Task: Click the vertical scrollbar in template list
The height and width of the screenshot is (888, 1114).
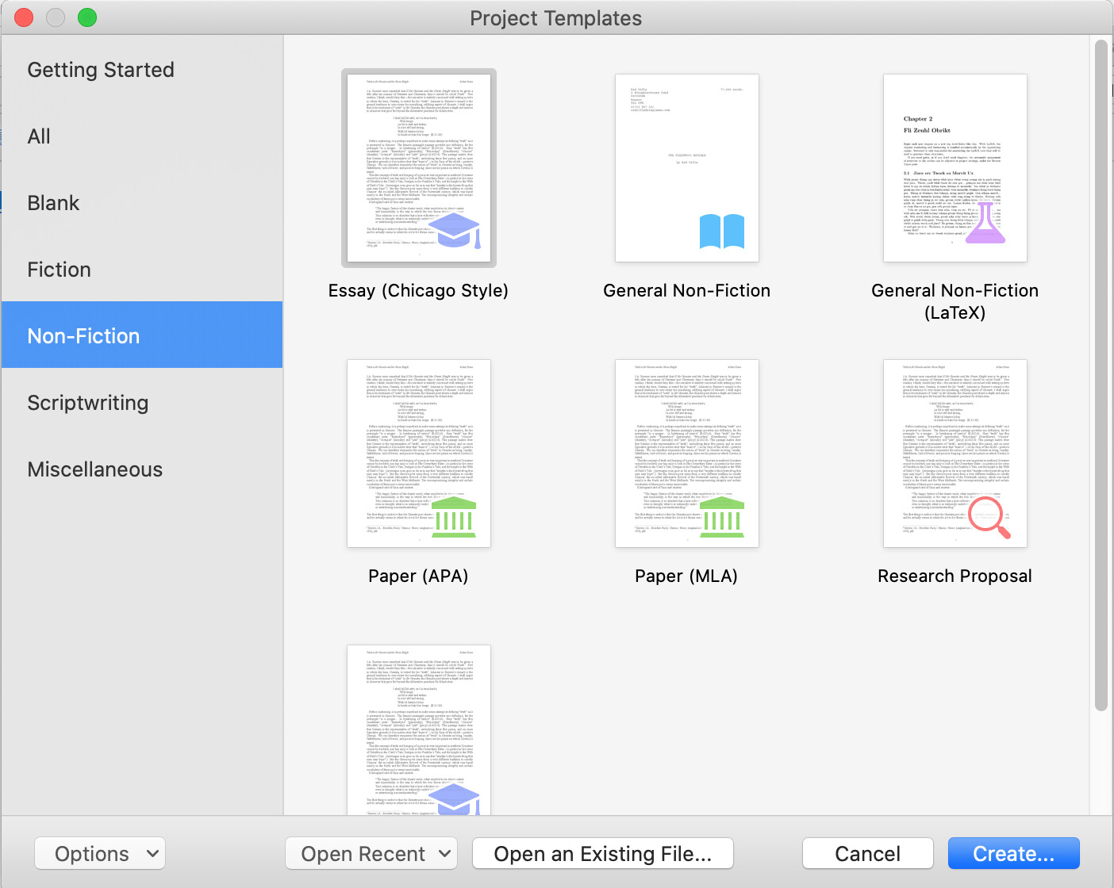Action: (x=1101, y=373)
